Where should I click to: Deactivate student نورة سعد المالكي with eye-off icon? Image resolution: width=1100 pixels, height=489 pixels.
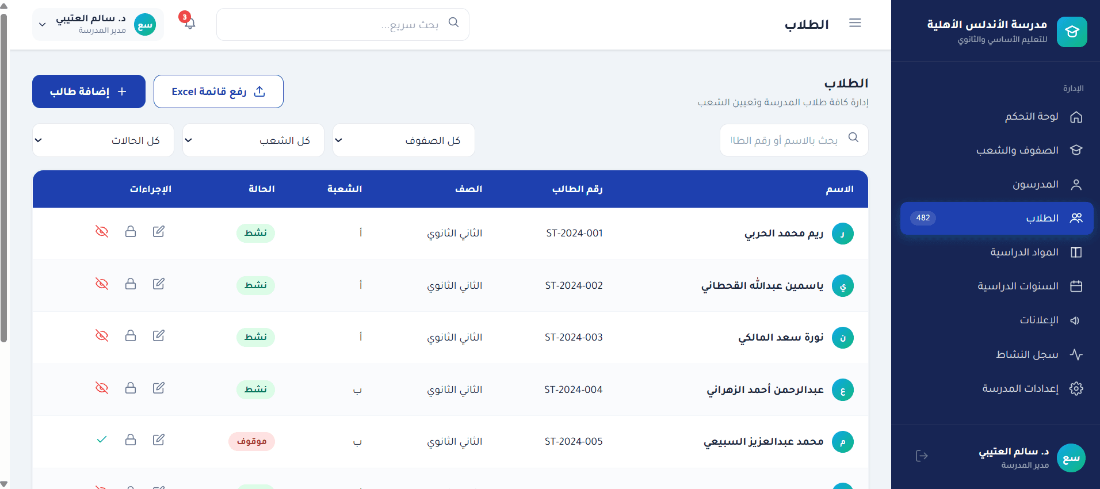click(x=102, y=335)
